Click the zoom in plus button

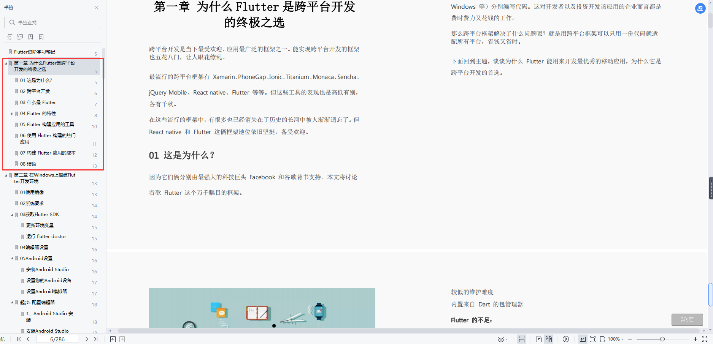(x=696, y=339)
